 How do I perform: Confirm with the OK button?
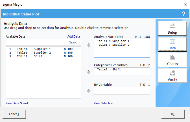point(173,114)
